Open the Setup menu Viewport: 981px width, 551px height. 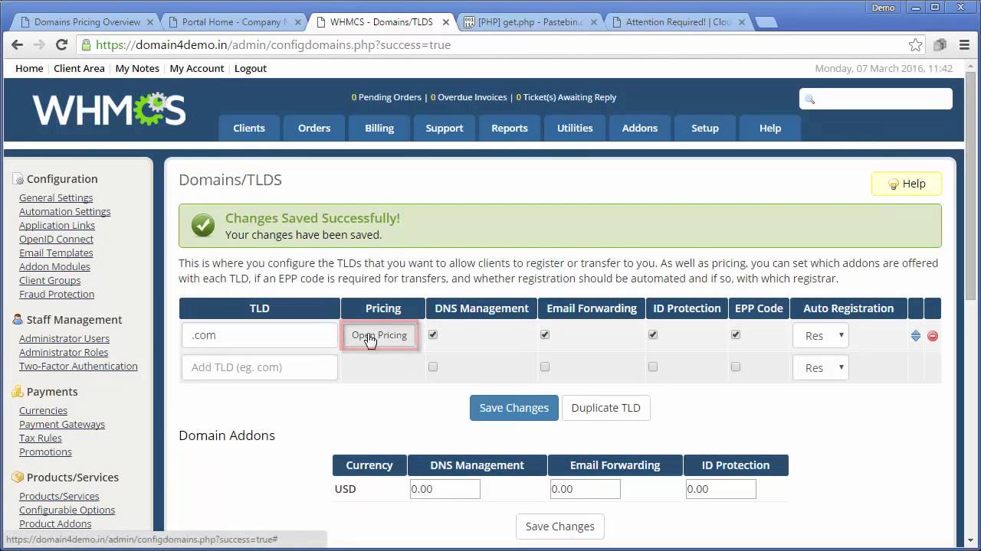pyautogui.click(x=705, y=128)
